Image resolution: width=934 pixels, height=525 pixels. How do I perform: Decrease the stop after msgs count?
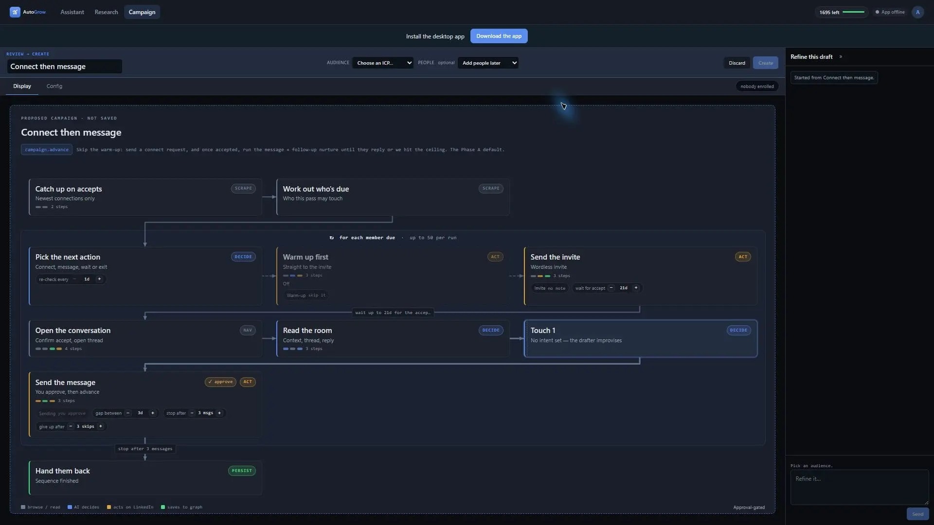192,413
